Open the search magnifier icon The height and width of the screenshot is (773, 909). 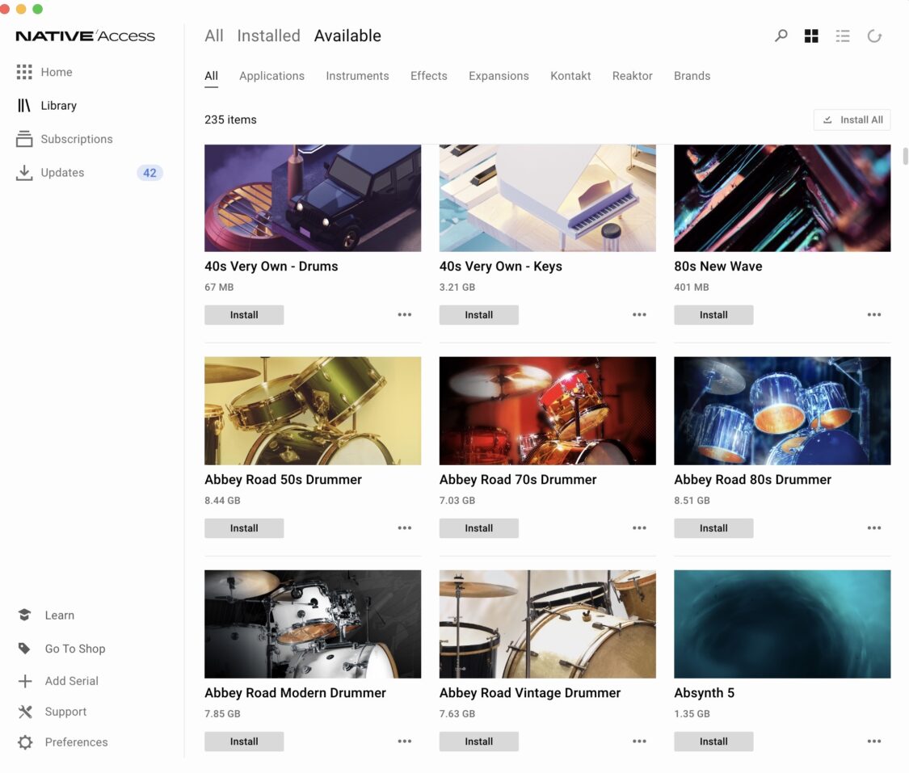(x=781, y=36)
